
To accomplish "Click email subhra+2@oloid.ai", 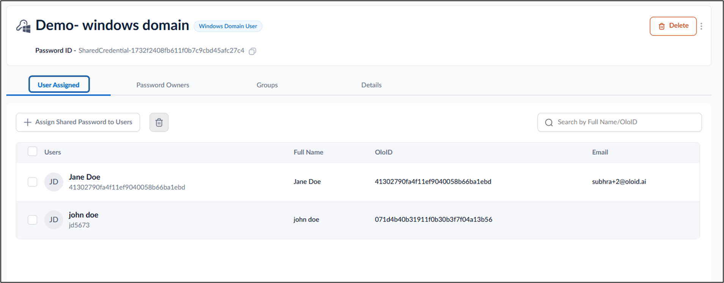I will pyautogui.click(x=619, y=182).
